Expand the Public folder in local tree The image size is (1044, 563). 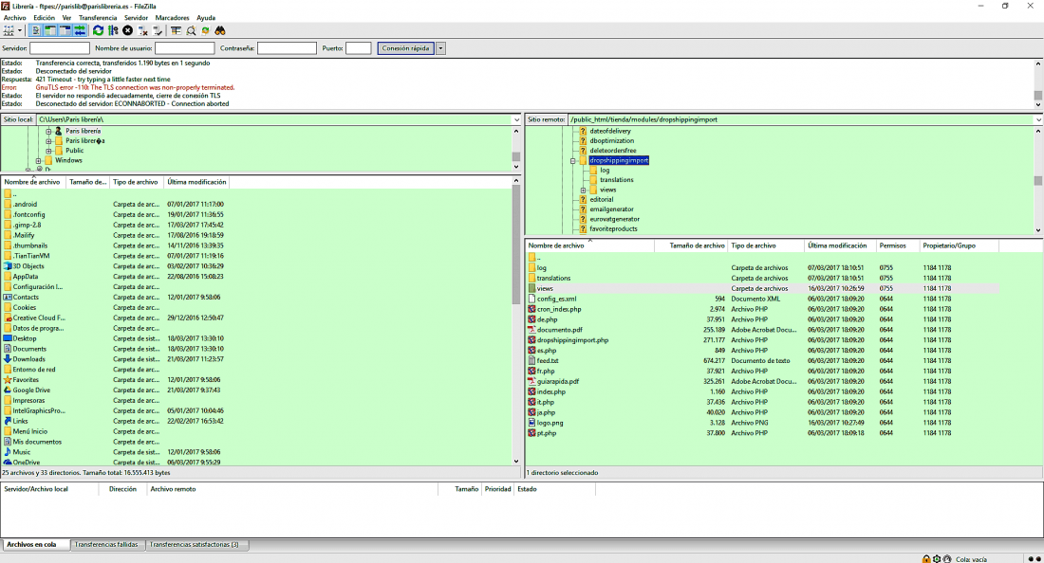point(48,151)
